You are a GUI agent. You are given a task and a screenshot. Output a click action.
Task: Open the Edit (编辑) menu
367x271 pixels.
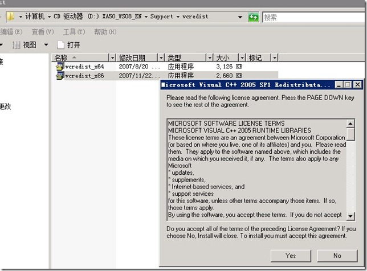point(11,32)
